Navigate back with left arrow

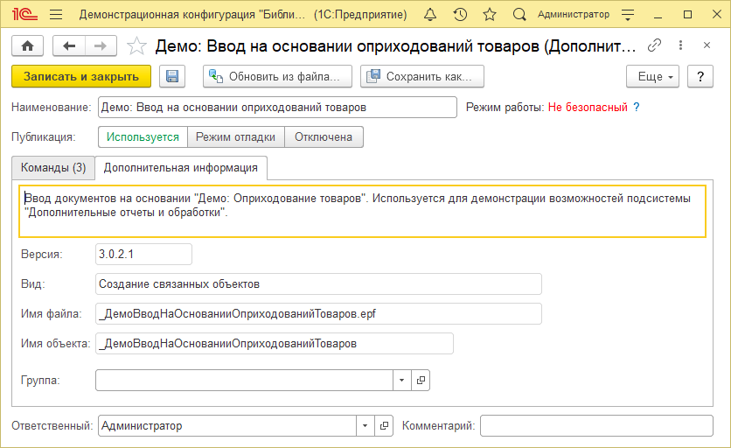pos(70,46)
